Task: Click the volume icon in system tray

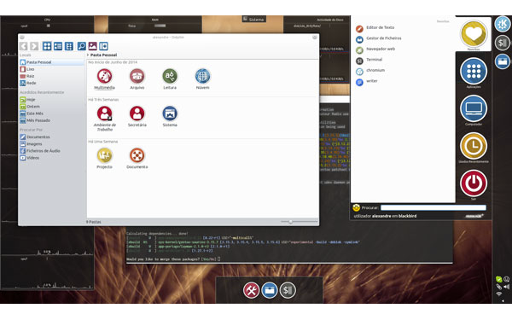Action: point(506,287)
